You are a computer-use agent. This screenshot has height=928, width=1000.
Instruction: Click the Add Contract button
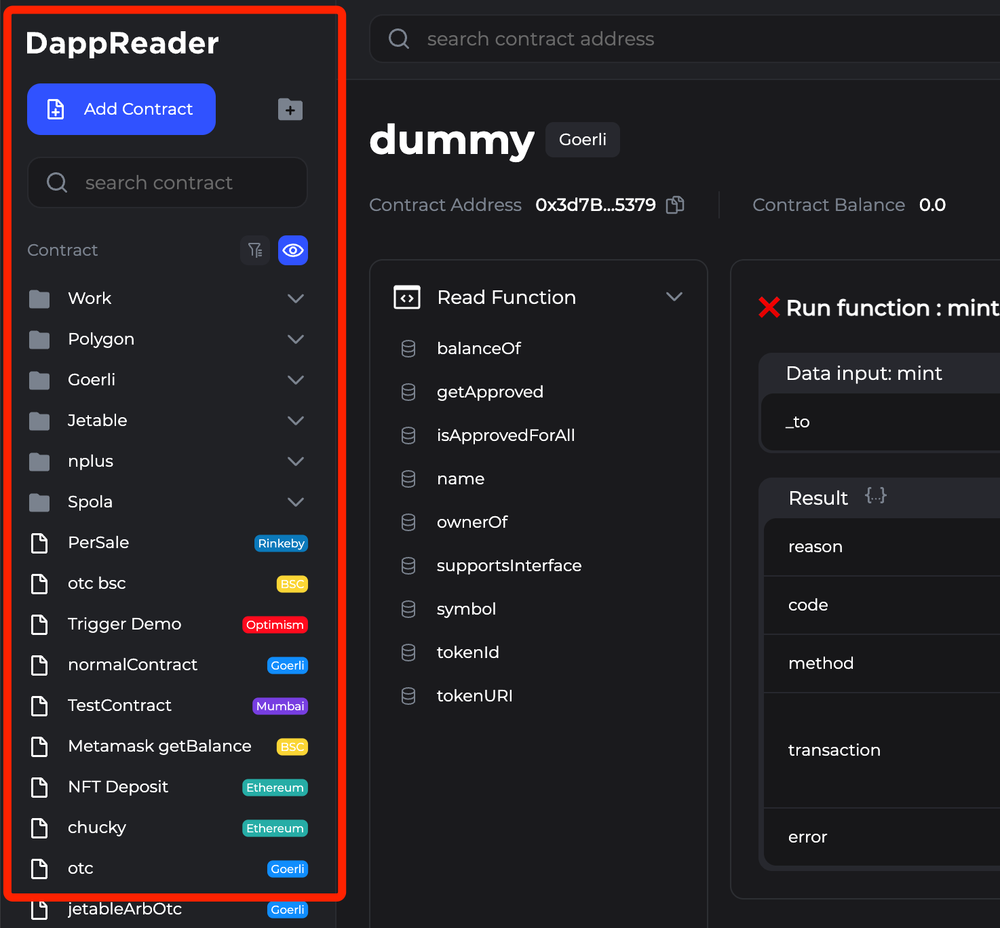point(121,109)
